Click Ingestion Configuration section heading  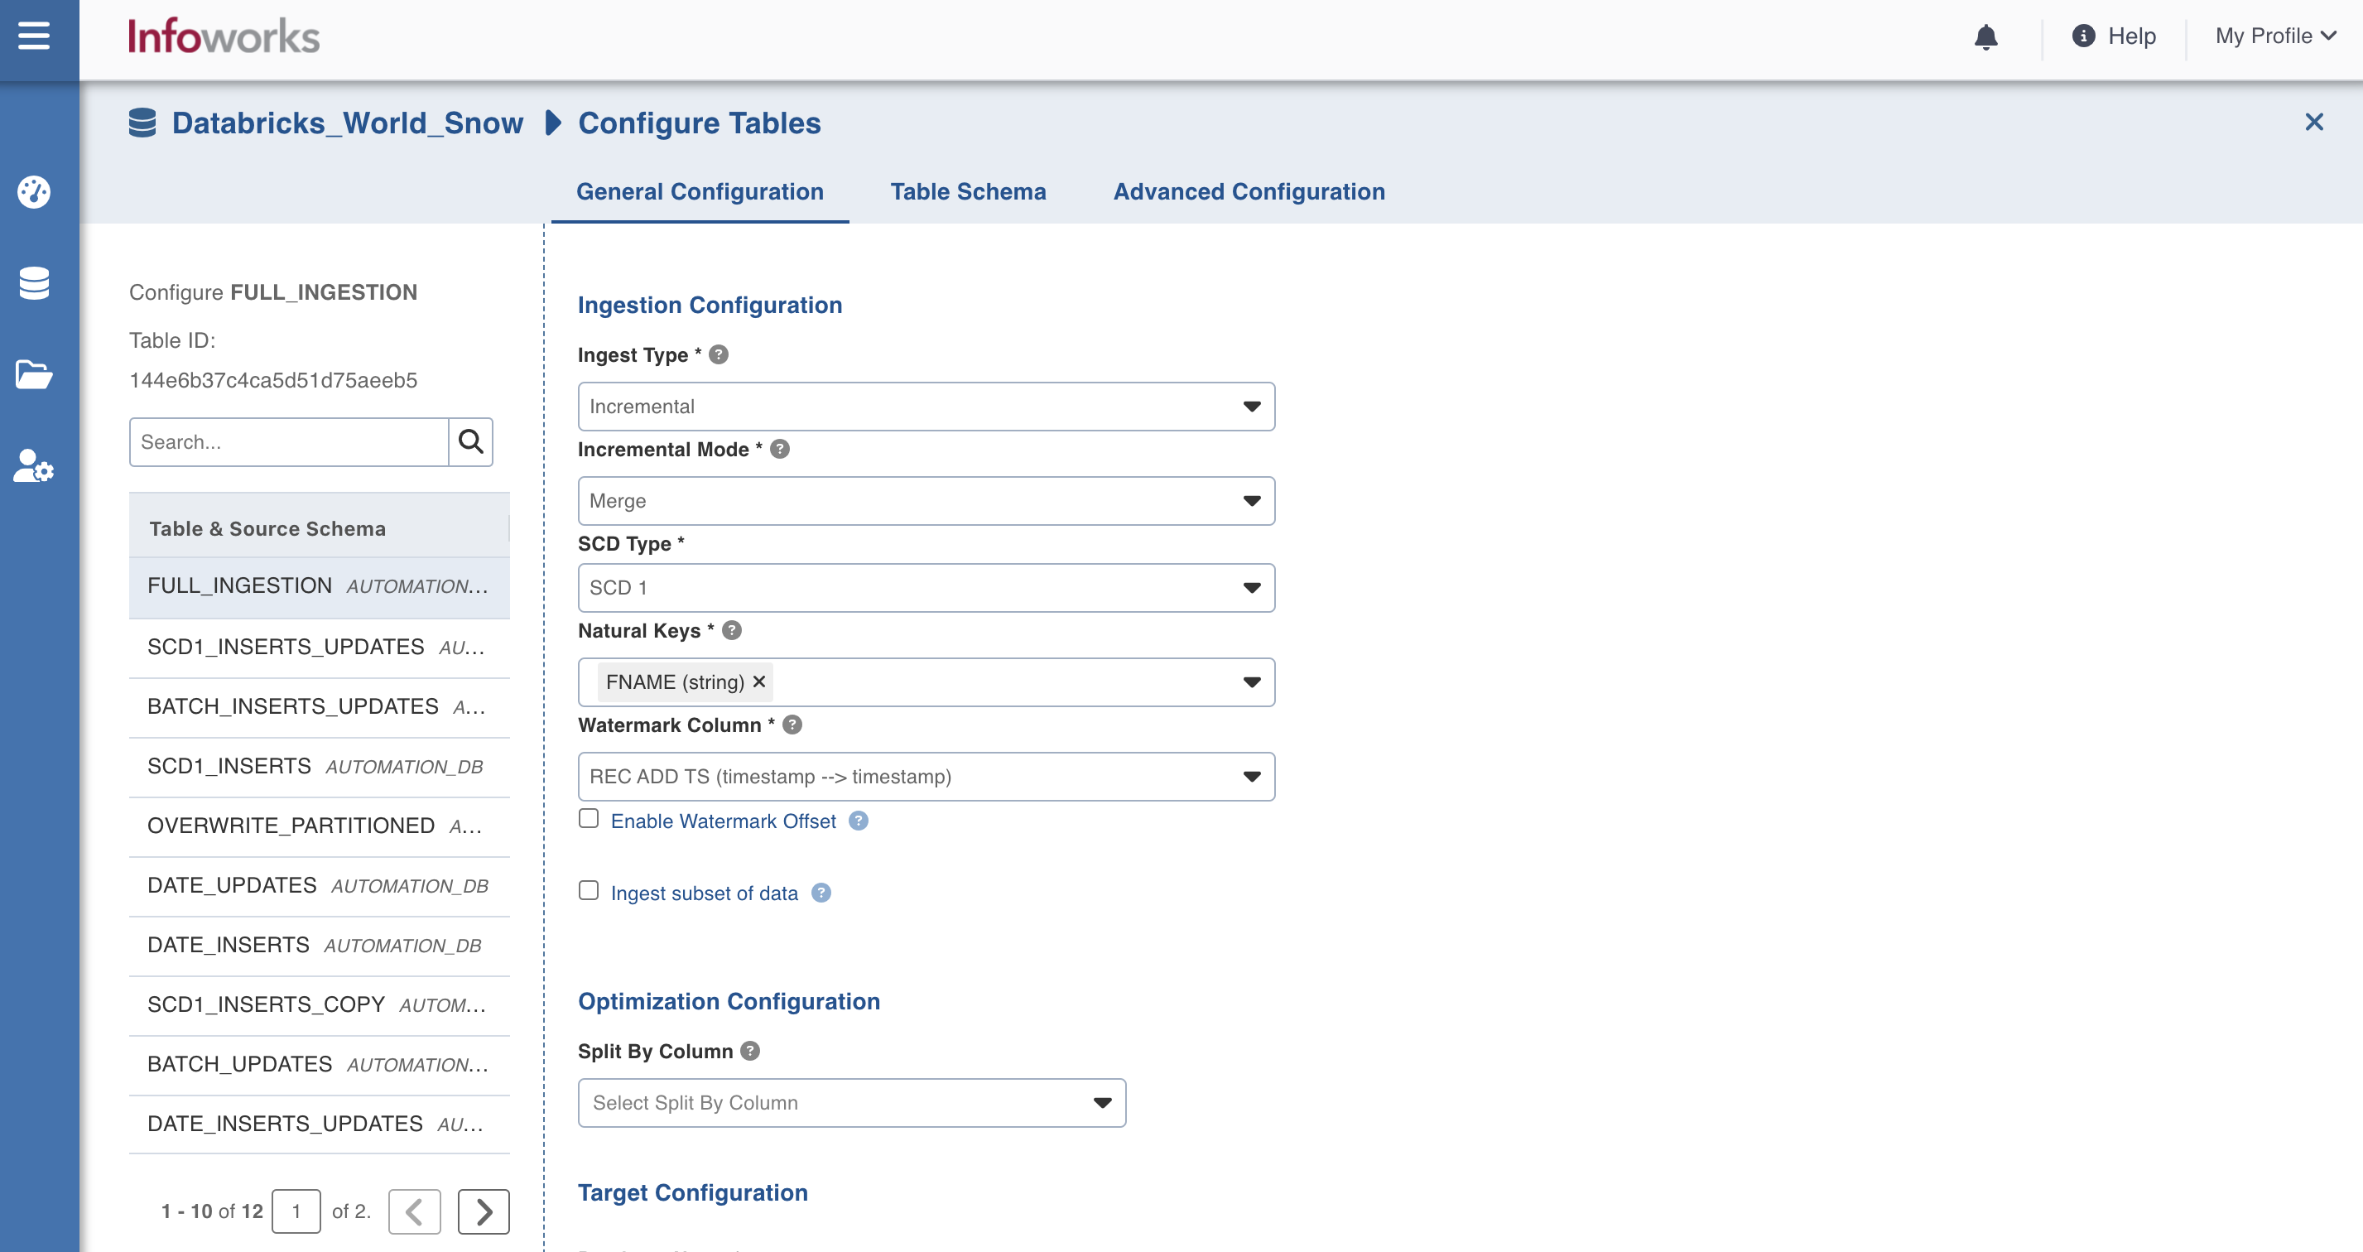[x=709, y=306]
